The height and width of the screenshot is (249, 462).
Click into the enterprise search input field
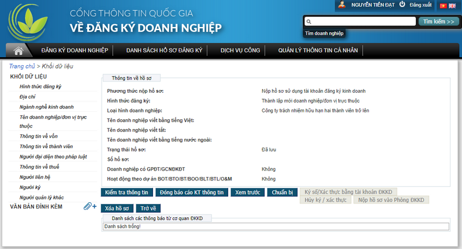tap(360, 21)
